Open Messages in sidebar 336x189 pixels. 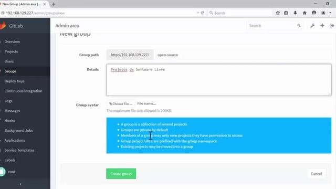pyautogui.click(x=12, y=111)
